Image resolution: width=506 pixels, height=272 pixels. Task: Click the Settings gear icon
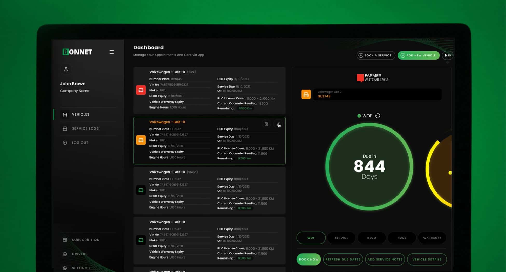point(65,268)
